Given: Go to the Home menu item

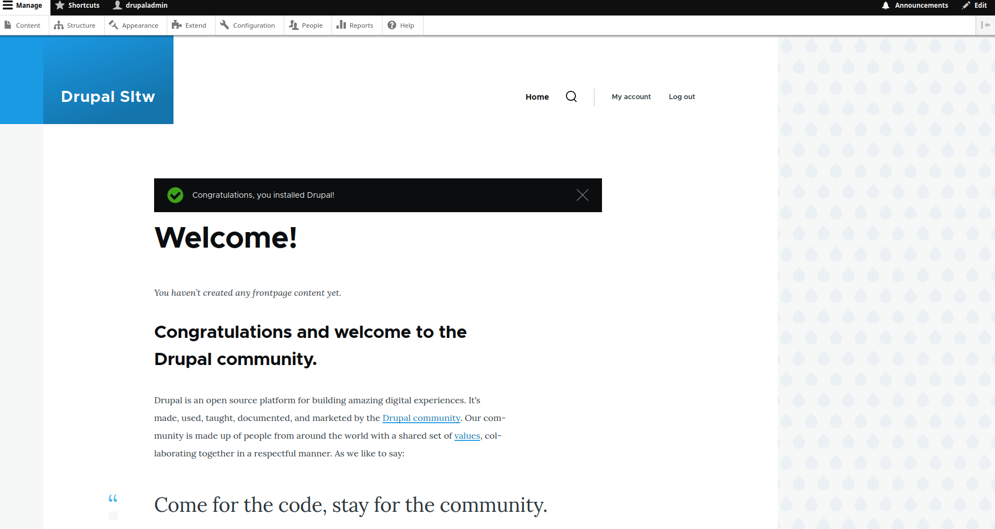Looking at the screenshot, I should [x=537, y=97].
